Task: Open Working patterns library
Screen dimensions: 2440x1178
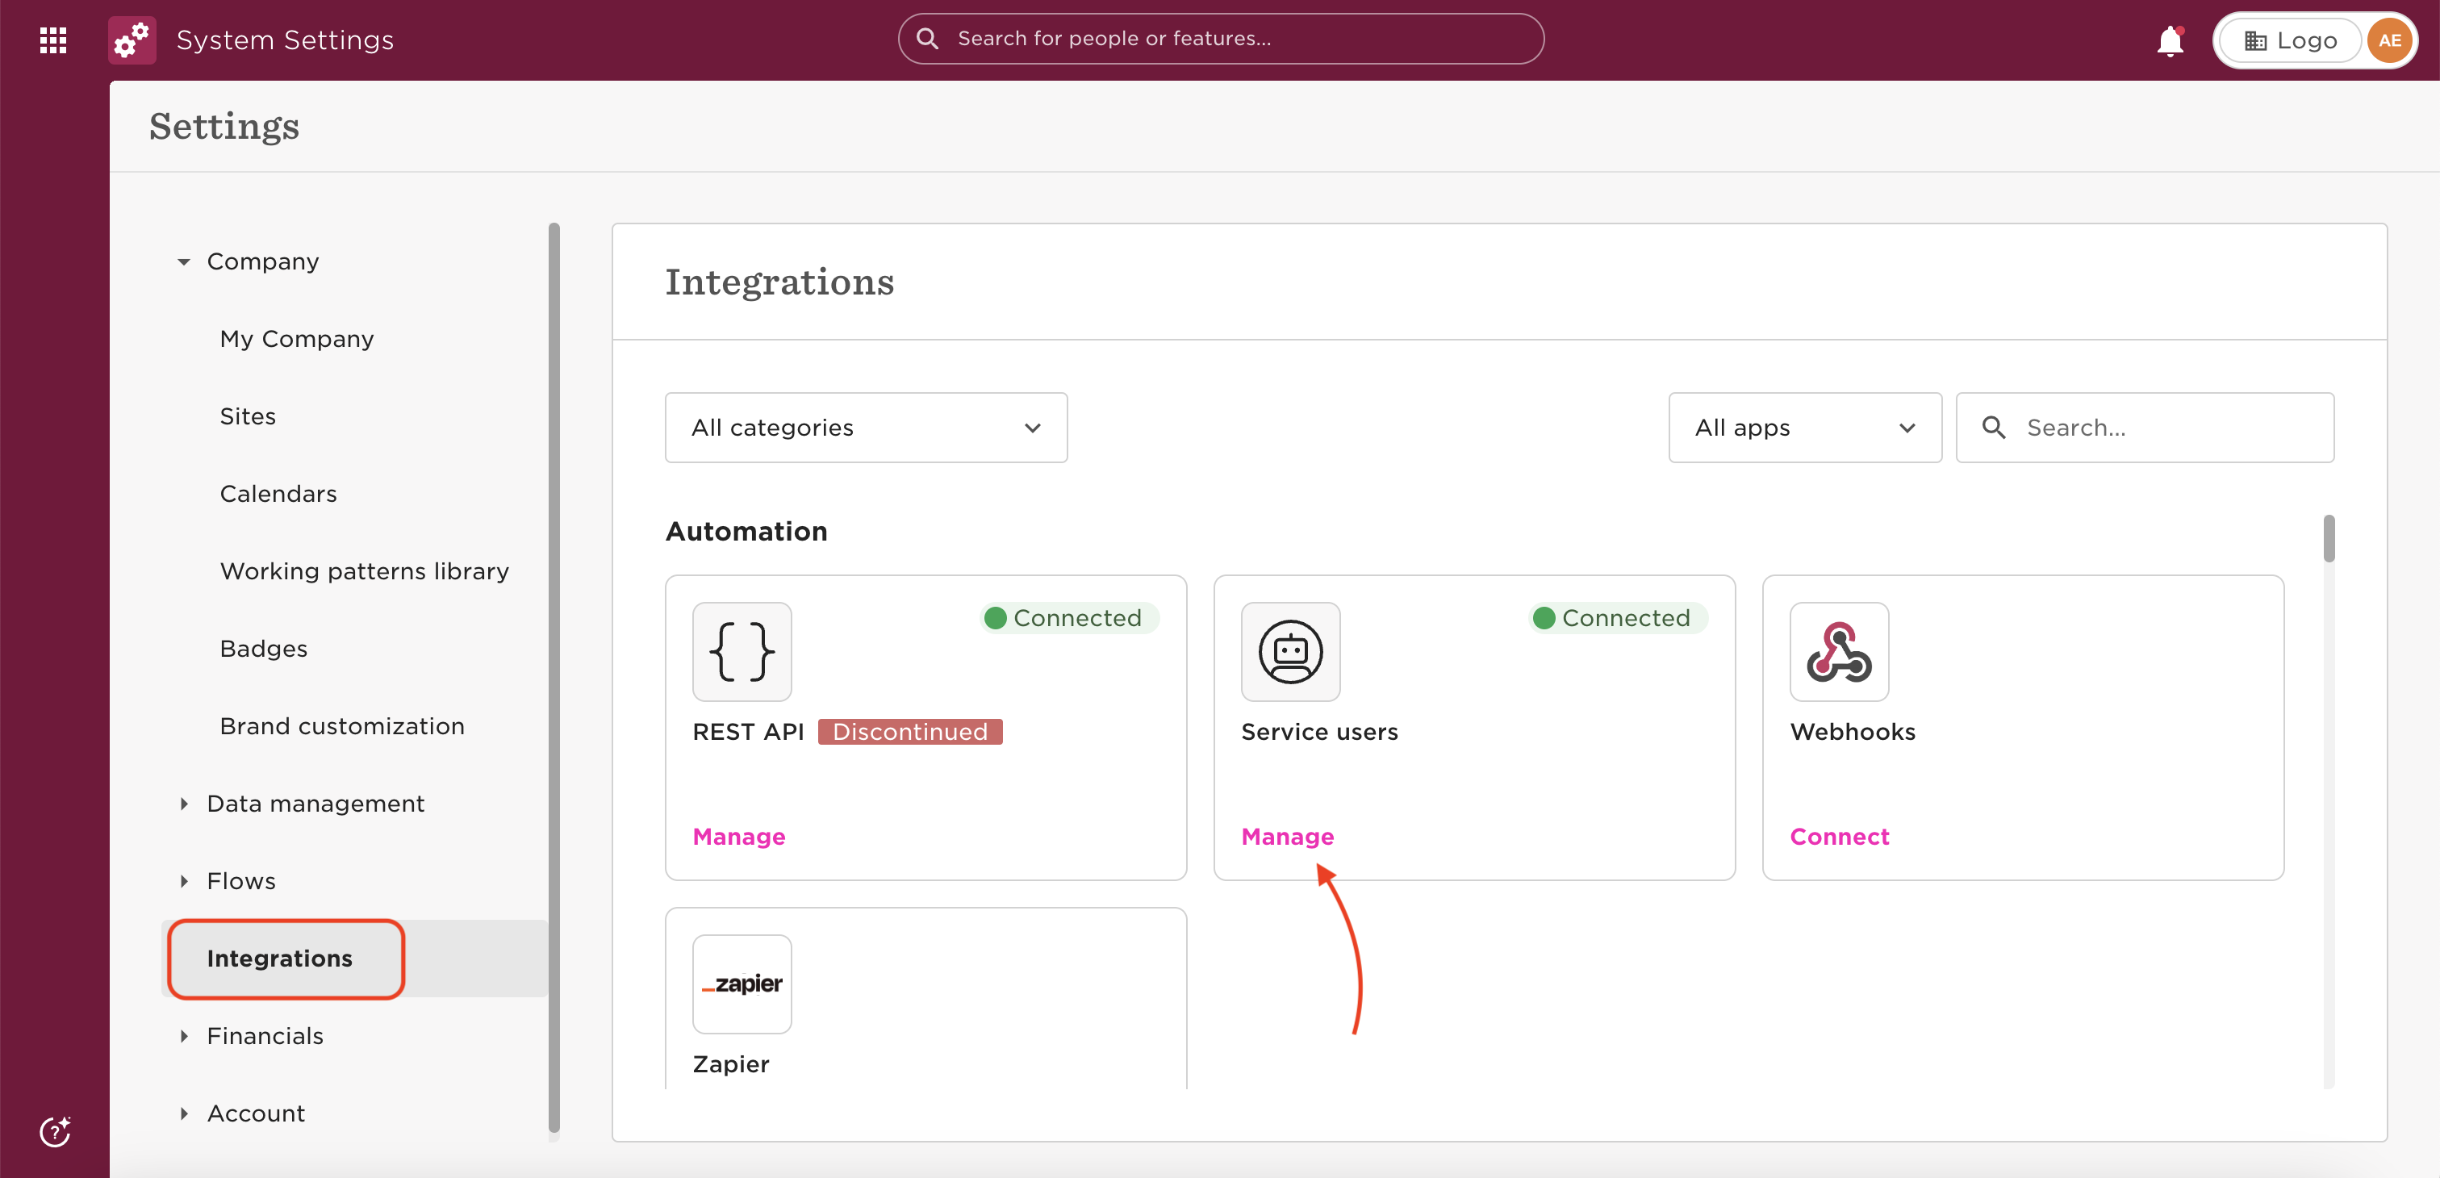Action: pyautogui.click(x=365, y=571)
